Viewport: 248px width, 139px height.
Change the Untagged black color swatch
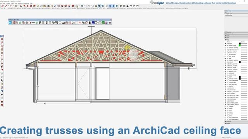point(239,44)
